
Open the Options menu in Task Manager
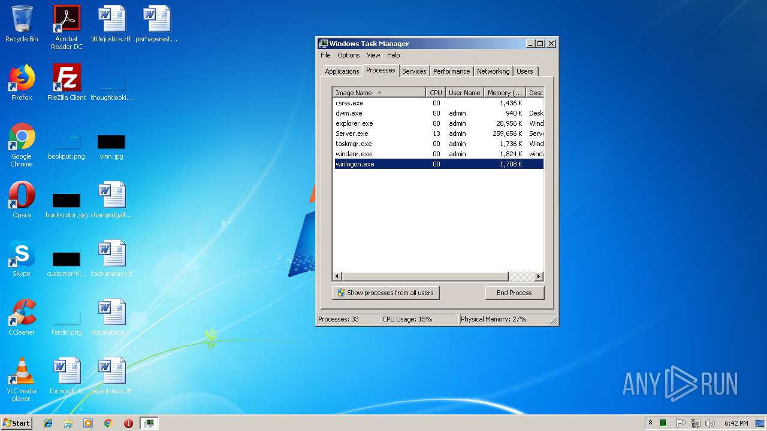(348, 55)
